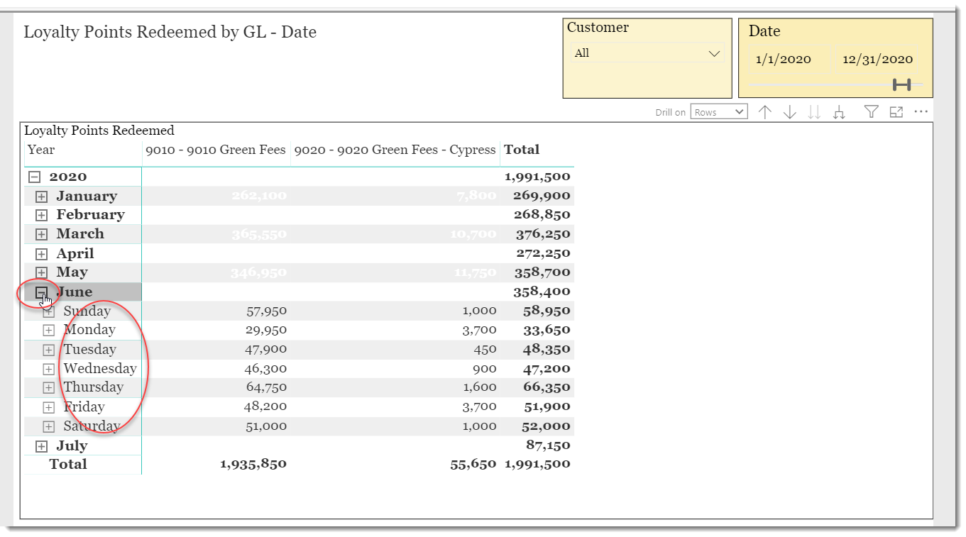Image resolution: width=966 pixels, height=537 pixels.
Task: Click the Date slicer title
Action: (764, 31)
